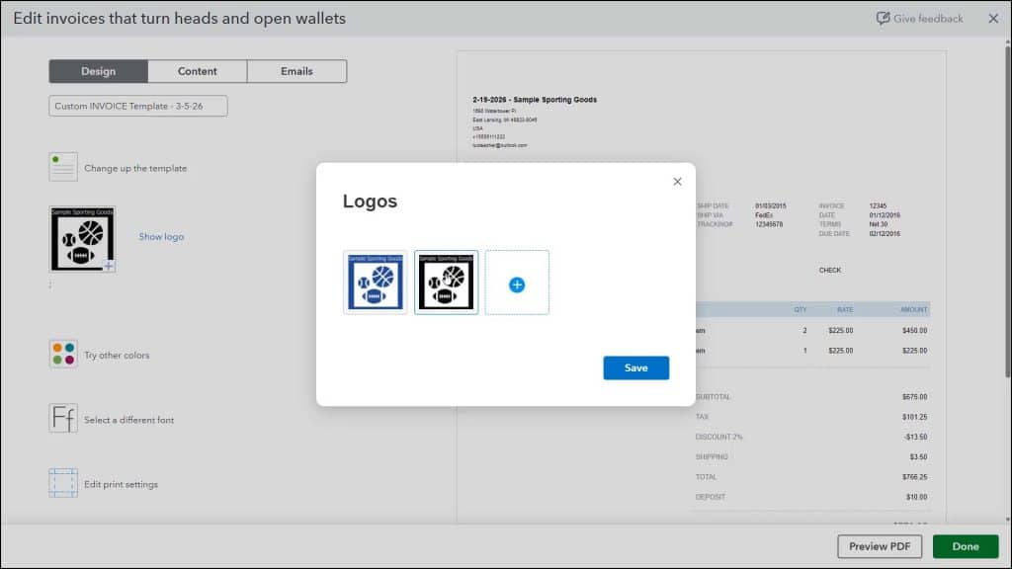This screenshot has height=569, width=1012.
Task: Select the black Sample Sporting Goods logo
Action: [446, 283]
